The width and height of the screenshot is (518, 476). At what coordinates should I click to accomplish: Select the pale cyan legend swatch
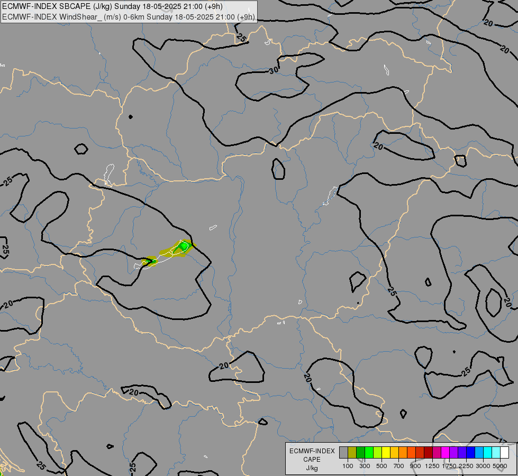click(496, 453)
